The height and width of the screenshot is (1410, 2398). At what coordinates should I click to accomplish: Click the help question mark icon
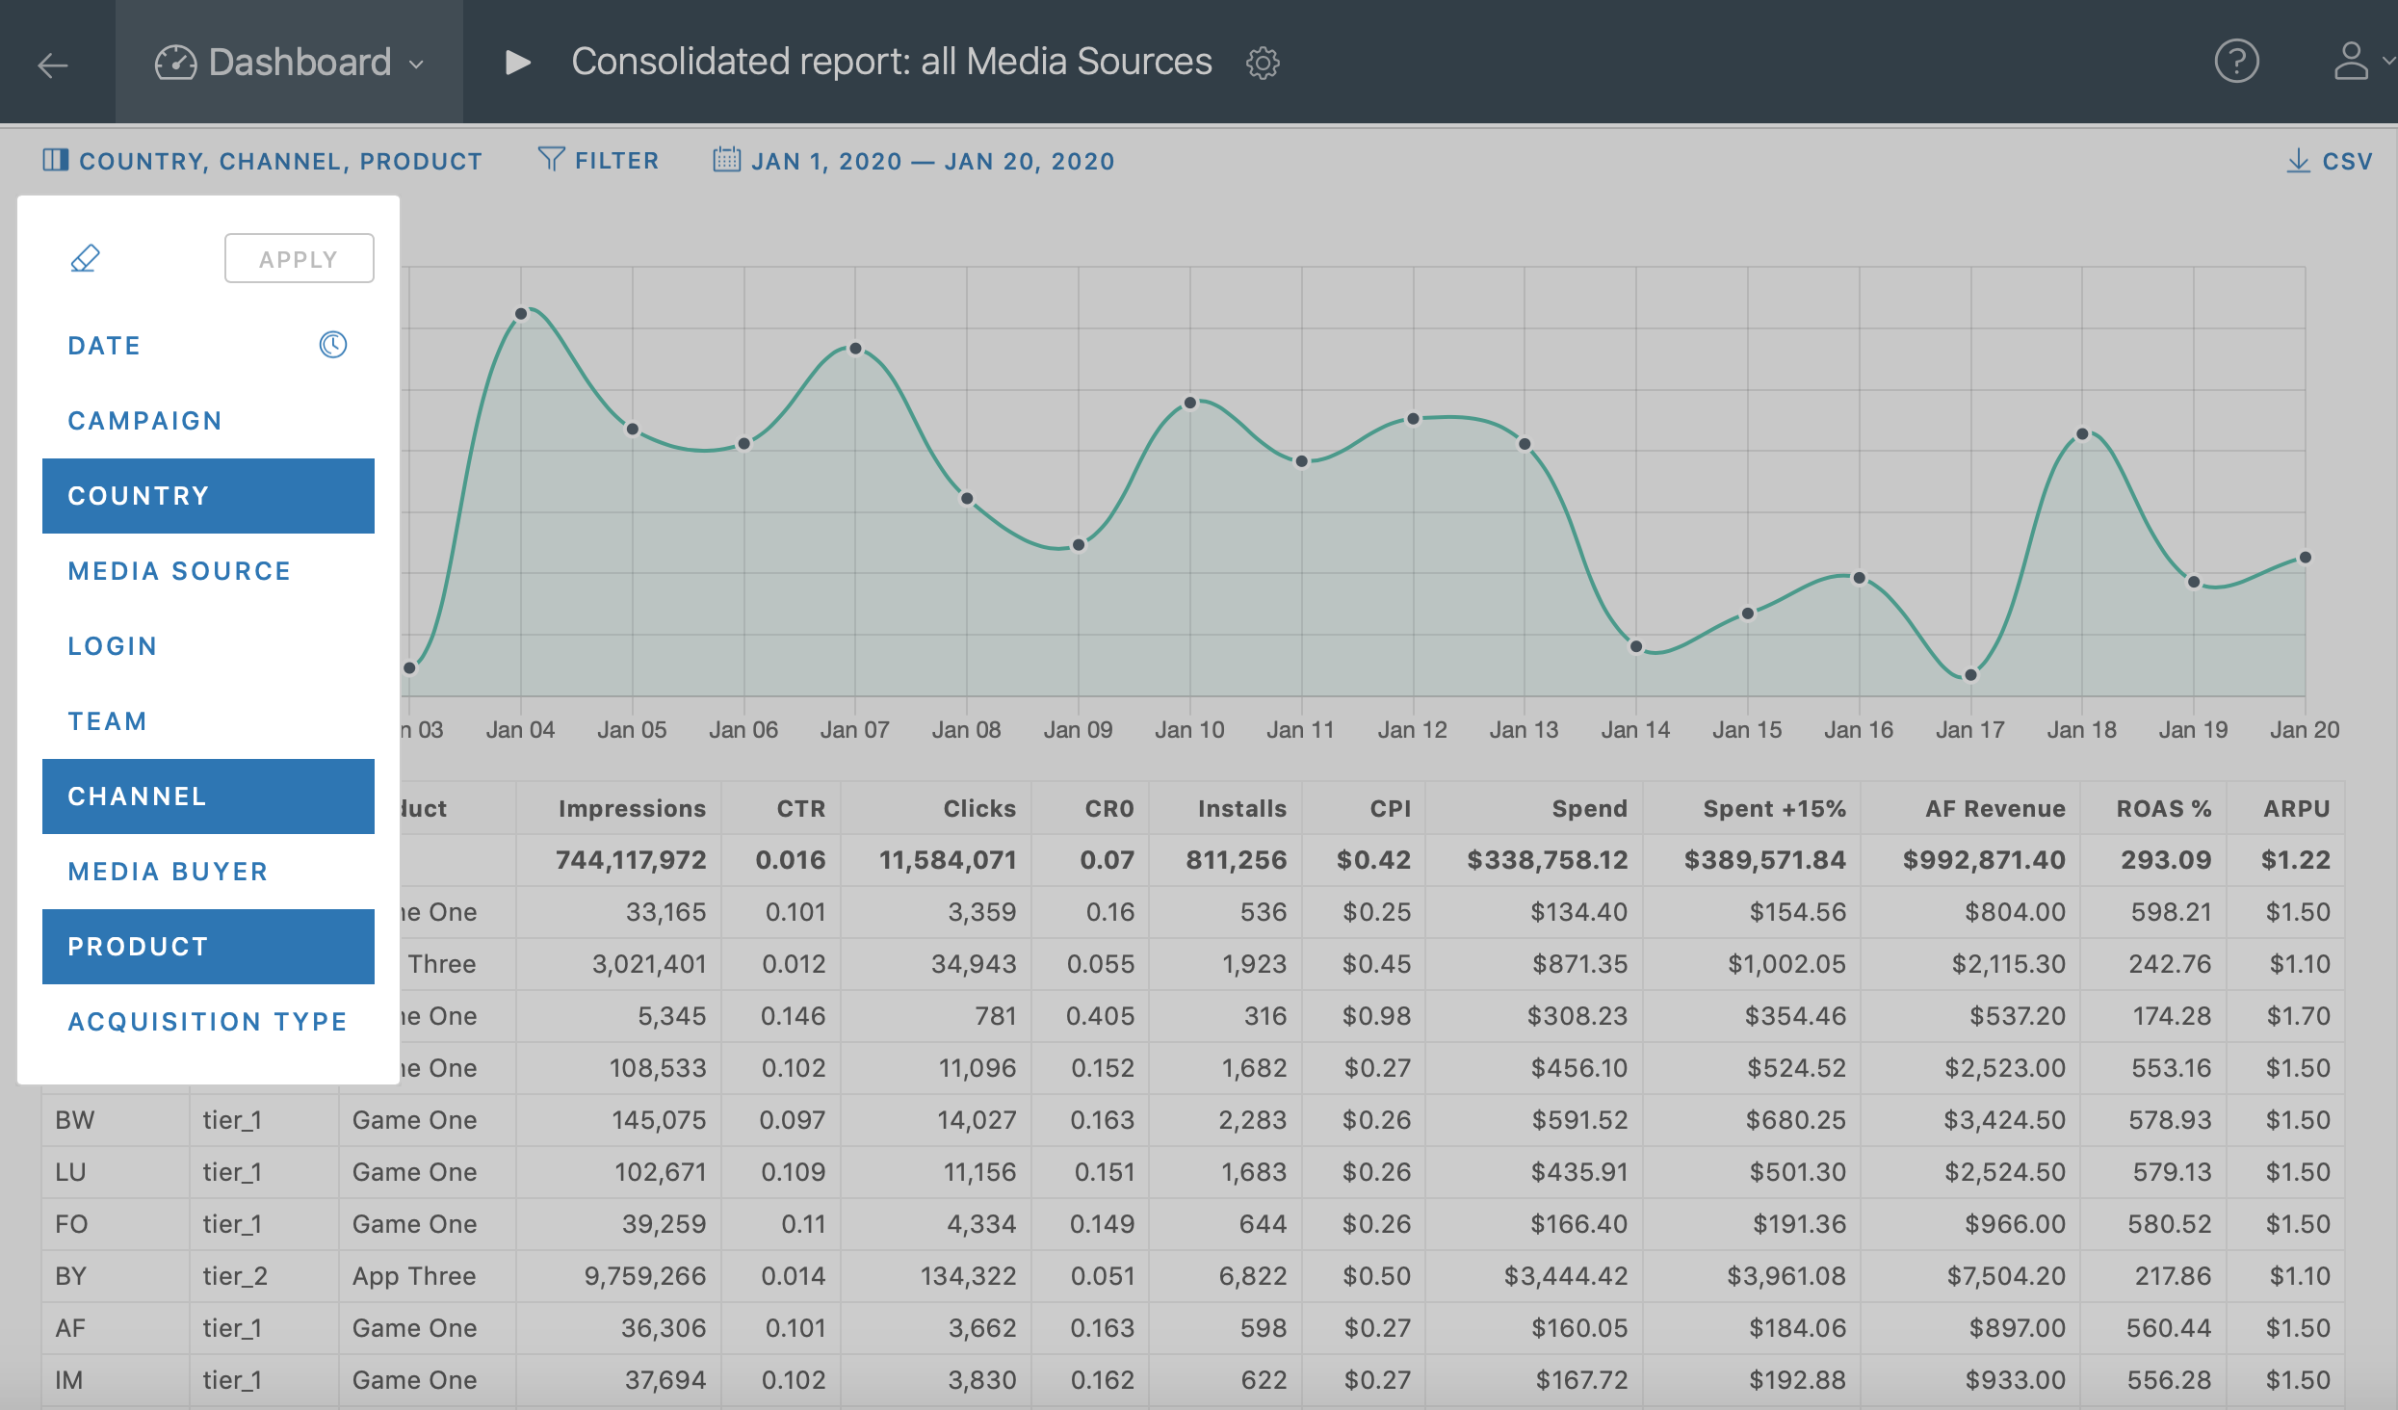(2235, 62)
